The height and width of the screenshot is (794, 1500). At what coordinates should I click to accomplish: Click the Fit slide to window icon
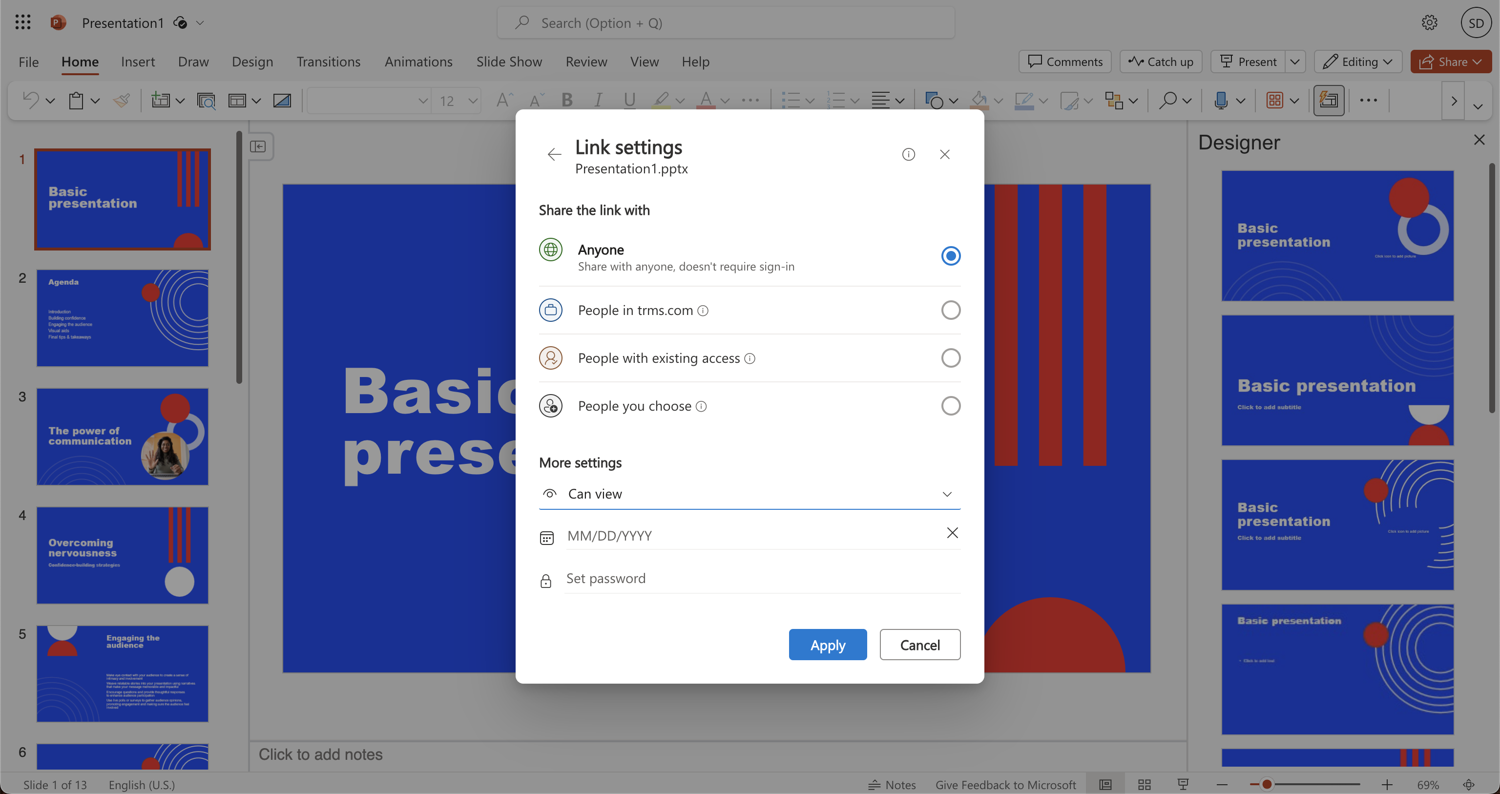point(1469,784)
